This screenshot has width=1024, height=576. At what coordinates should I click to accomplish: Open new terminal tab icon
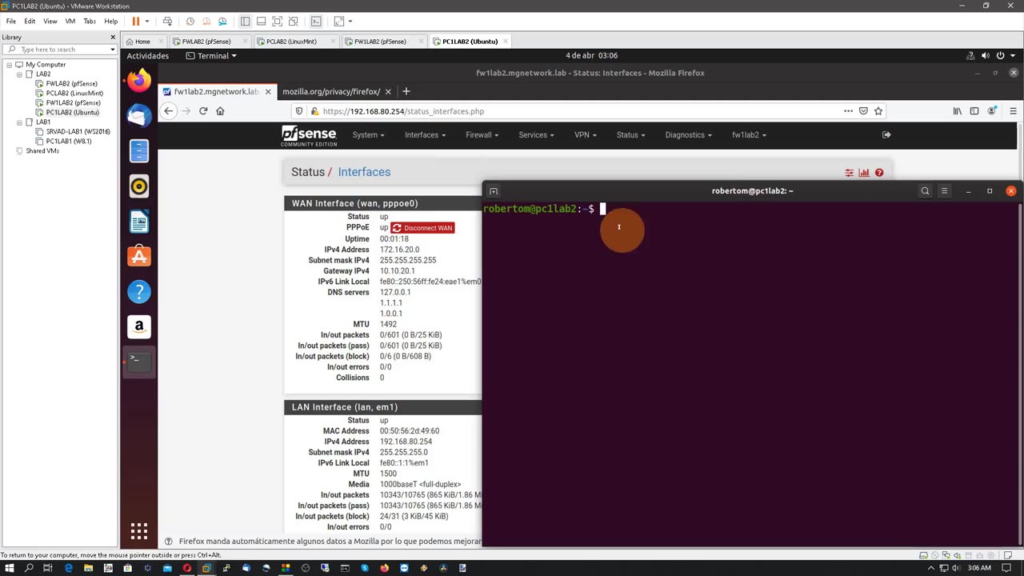tap(494, 191)
